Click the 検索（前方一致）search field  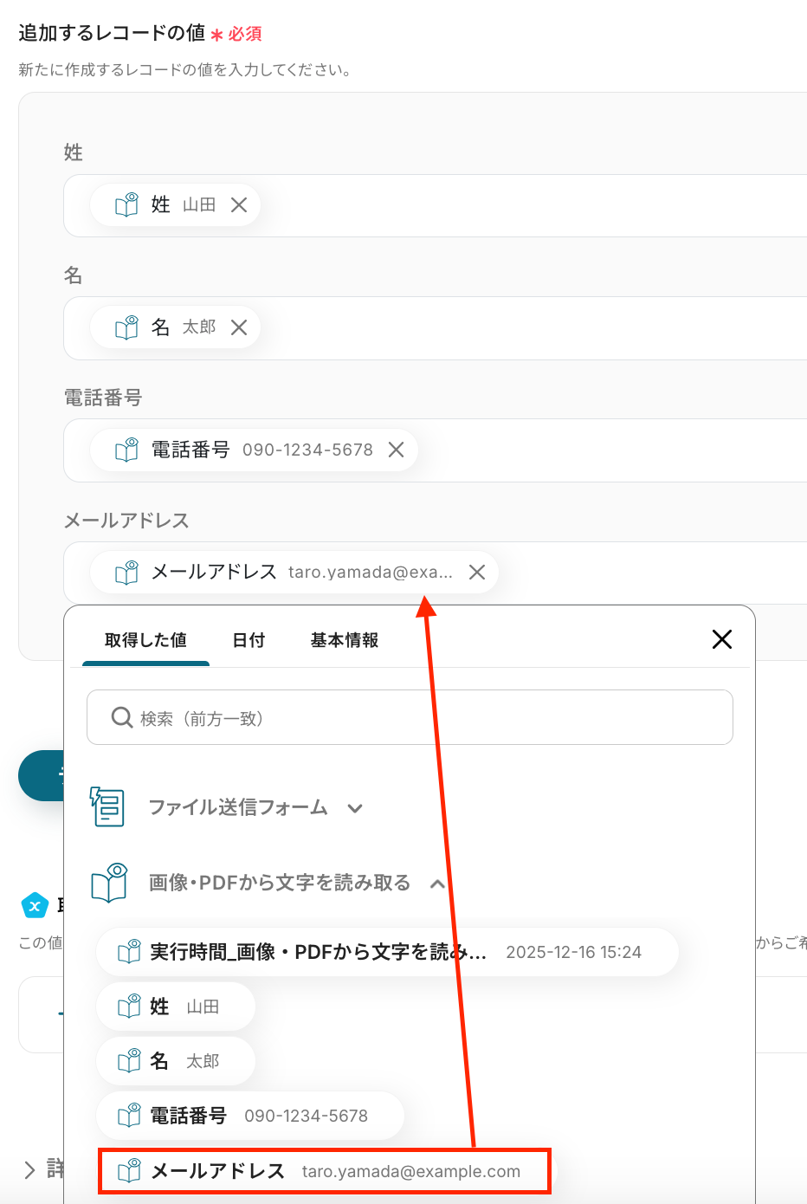410,717
